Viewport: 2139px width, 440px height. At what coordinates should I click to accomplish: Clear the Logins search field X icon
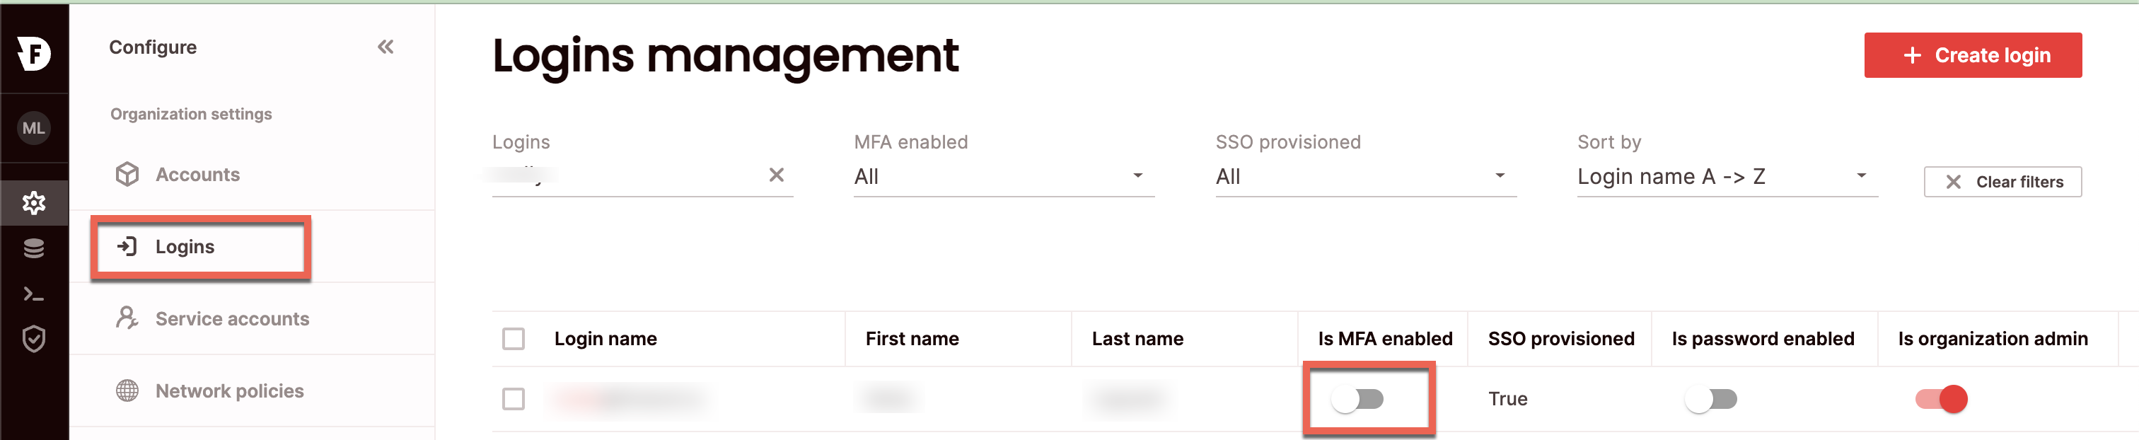pos(775,174)
